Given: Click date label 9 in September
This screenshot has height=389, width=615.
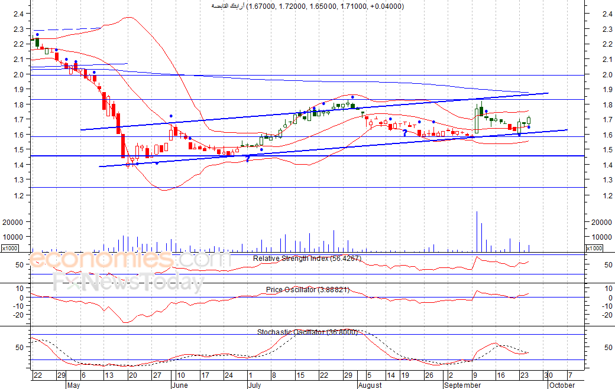Looking at the screenshot, I should (475, 375).
